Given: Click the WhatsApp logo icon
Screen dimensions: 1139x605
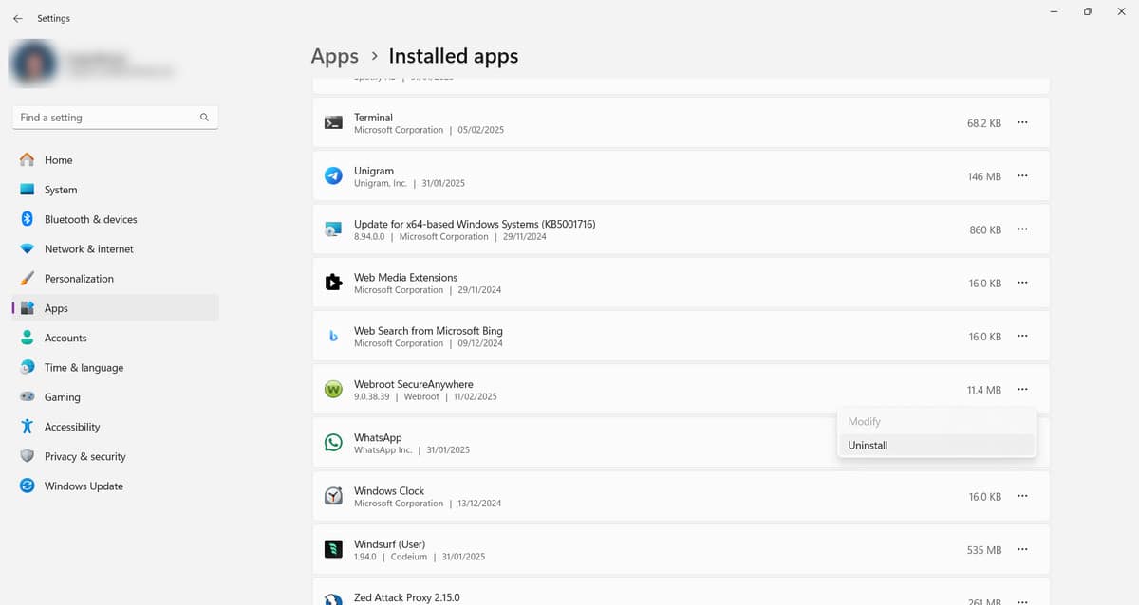Looking at the screenshot, I should 333,443.
